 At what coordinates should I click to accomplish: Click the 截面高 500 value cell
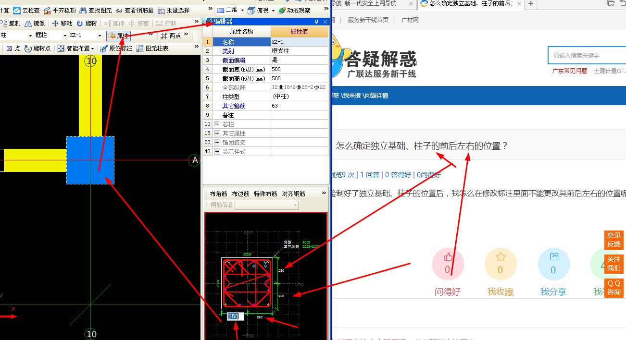(x=300, y=78)
